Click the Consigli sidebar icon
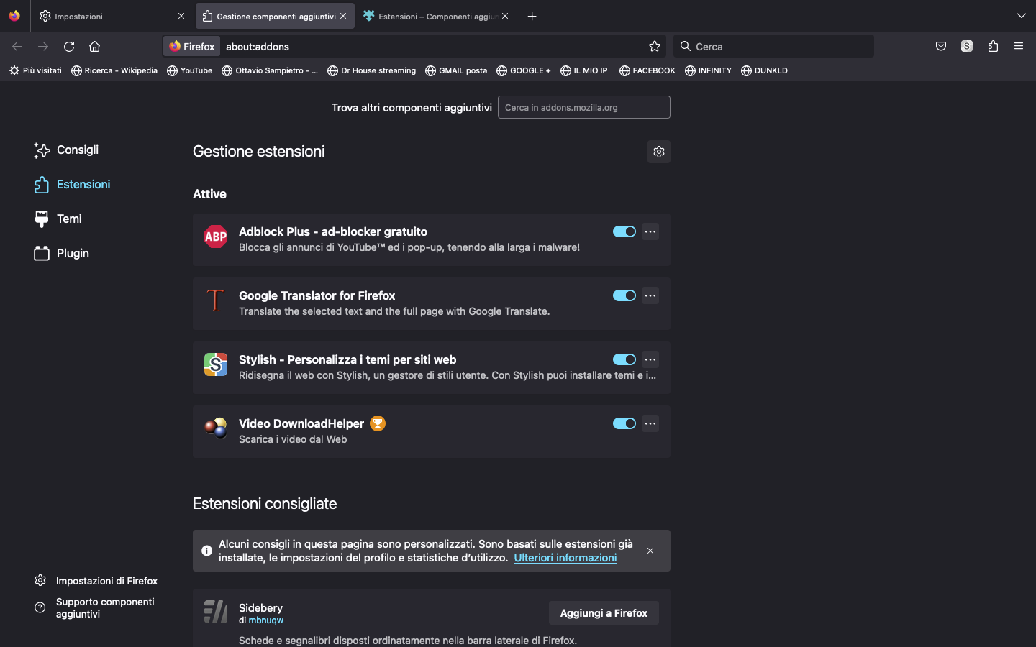 (x=40, y=150)
